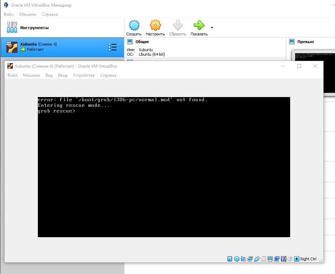The width and height of the screenshot is (335, 274).
Task: Open Справка menu in VM window
Action: click(x=108, y=75)
